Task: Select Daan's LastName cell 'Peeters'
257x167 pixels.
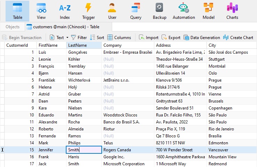Action: 84,101
